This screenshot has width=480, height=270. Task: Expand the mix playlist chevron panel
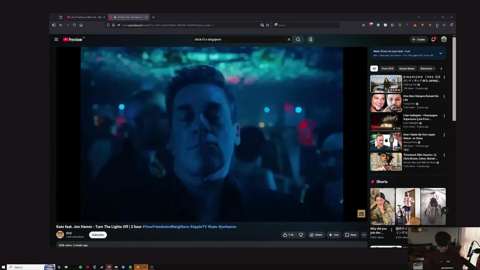pos(441,53)
